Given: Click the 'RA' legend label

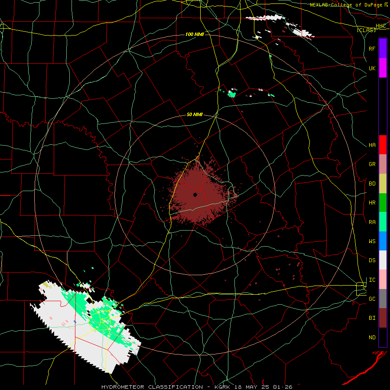Looking at the screenshot, I should point(372,222).
